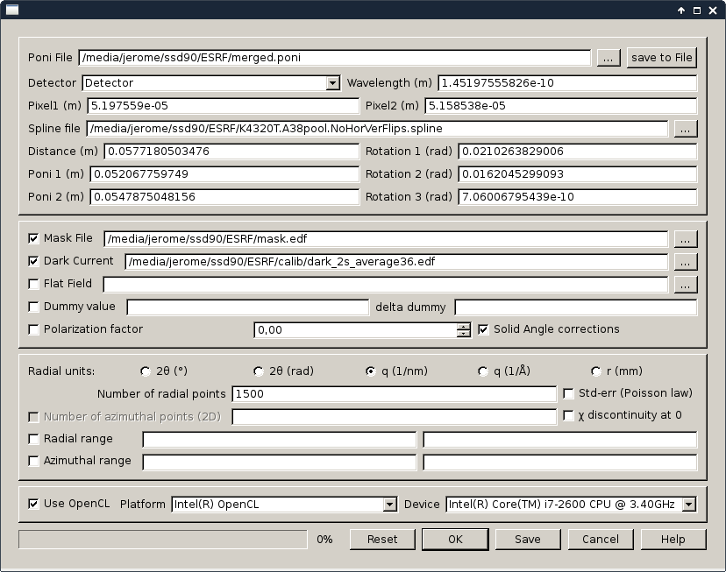The width and height of the screenshot is (726, 572).
Task: Click the Reset button
Action: (x=382, y=540)
